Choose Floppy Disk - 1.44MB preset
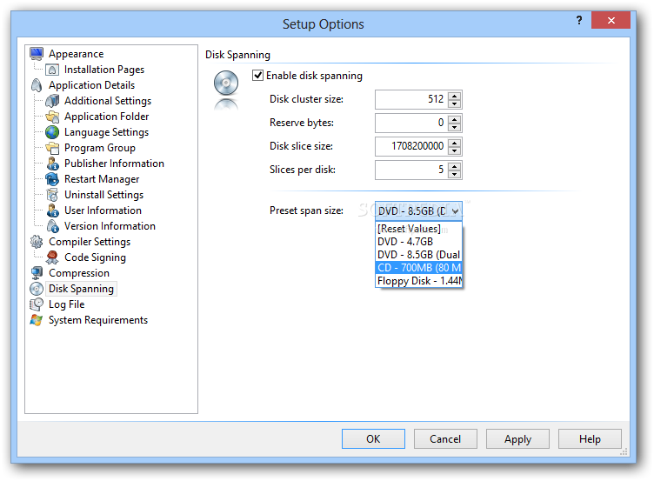The height and width of the screenshot is (481, 654). (419, 281)
